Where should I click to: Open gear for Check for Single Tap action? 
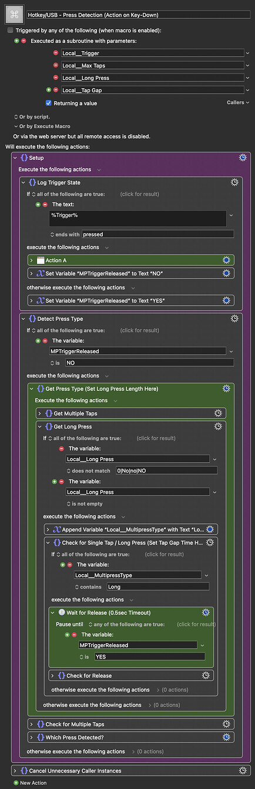pos(210,542)
